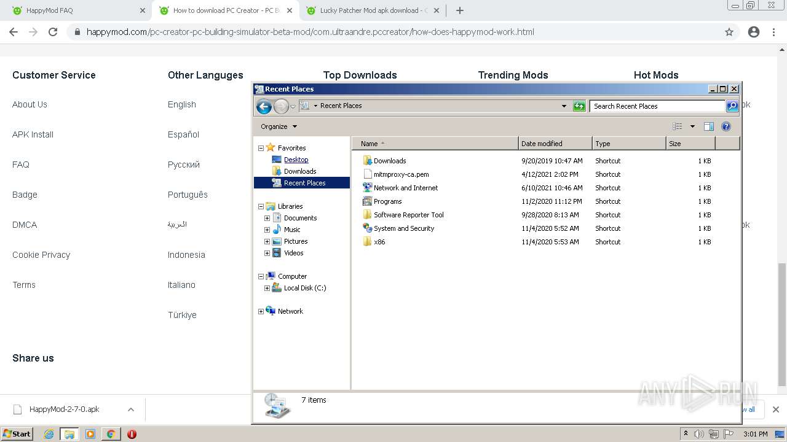Click the Chrome page vertical scrollbar

pos(782,325)
